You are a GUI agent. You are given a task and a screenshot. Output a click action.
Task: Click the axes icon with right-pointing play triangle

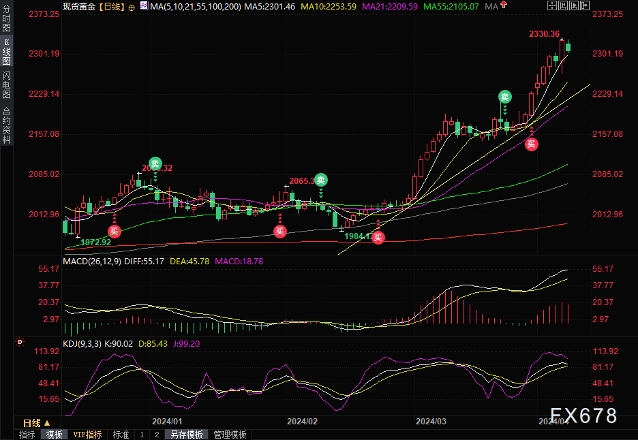pyautogui.click(x=574, y=5)
